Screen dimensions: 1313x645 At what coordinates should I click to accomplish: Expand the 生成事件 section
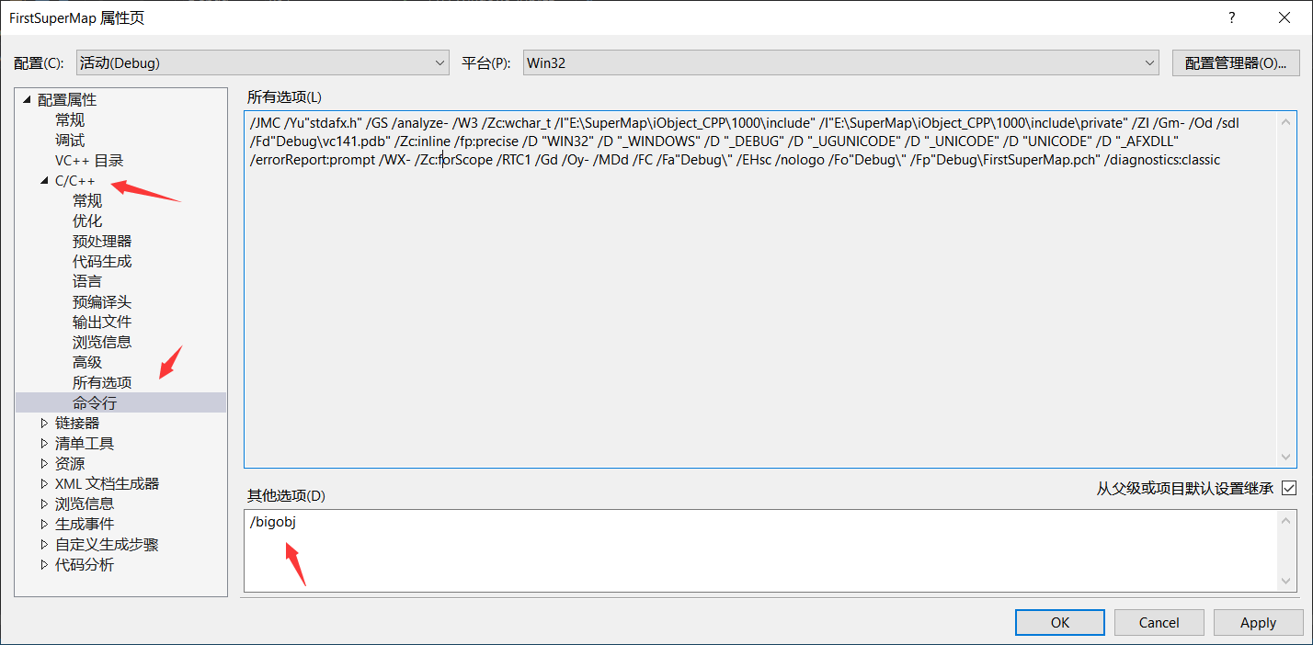coord(44,524)
